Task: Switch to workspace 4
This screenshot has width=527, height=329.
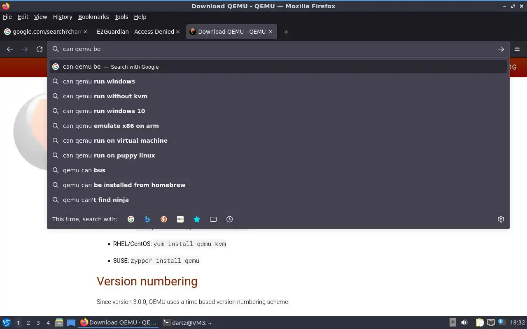Action: (x=48, y=323)
